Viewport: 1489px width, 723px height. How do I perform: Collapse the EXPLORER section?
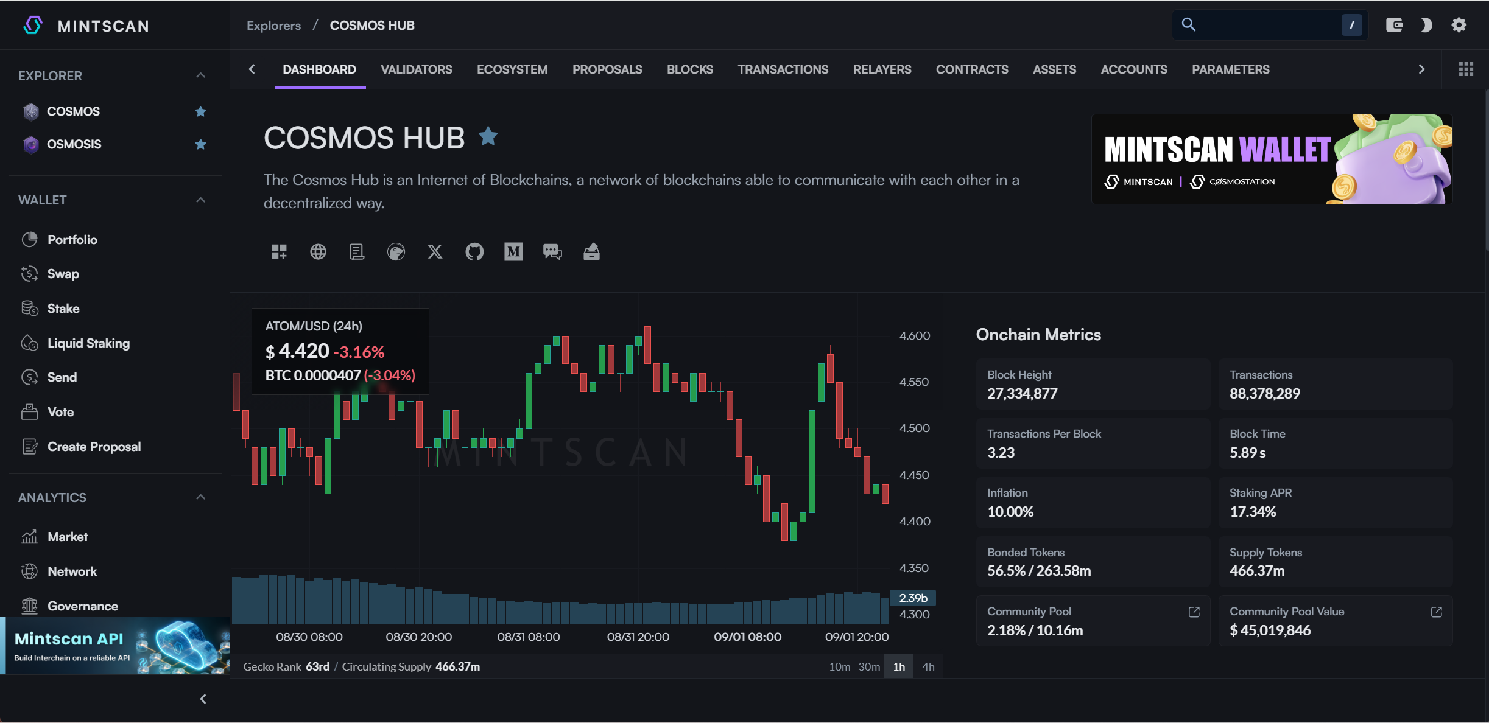click(200, 75)
